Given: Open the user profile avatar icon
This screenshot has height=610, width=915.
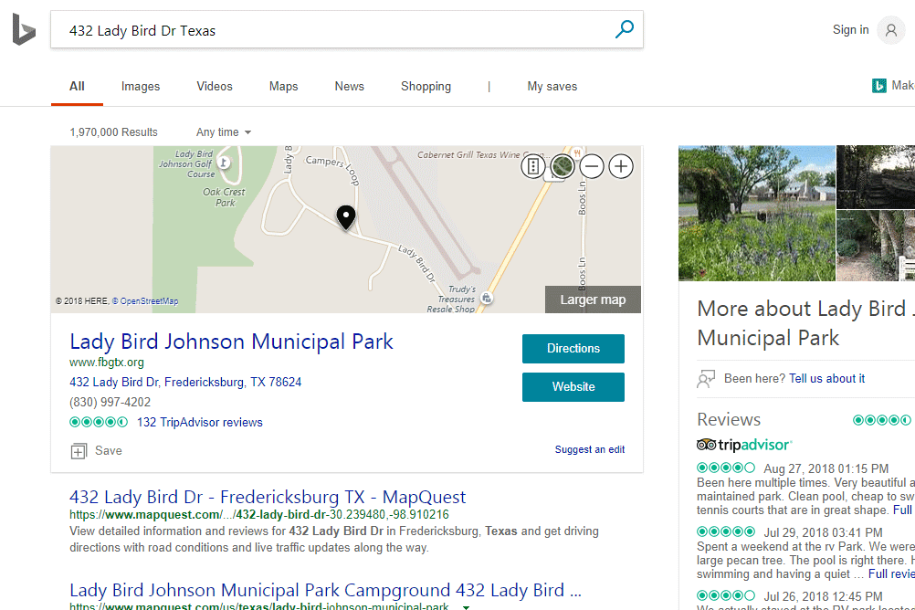Looking at the screenshot, I should pos(890,30).
